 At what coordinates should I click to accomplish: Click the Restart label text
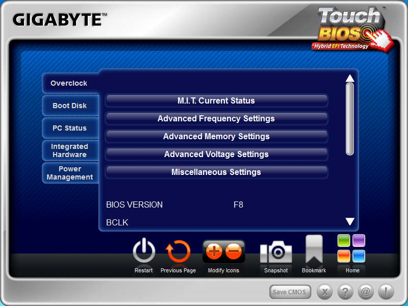[x=144, y=271]
